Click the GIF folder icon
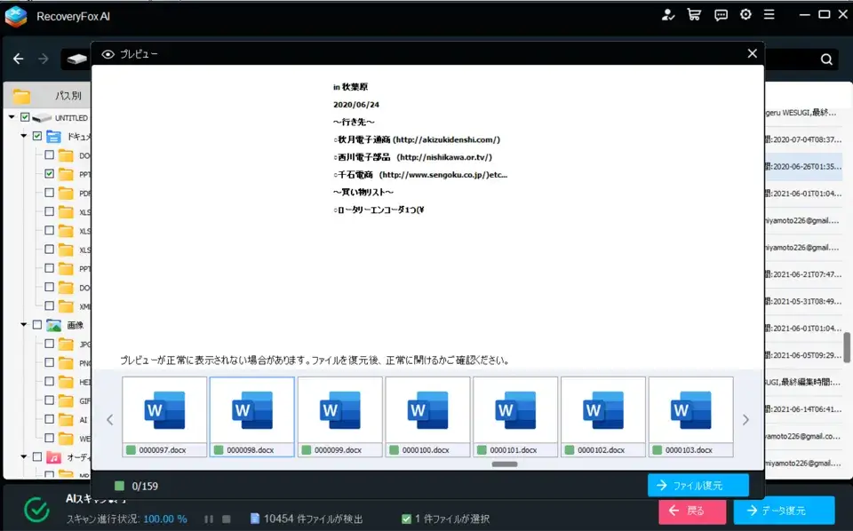 (66, 400)
